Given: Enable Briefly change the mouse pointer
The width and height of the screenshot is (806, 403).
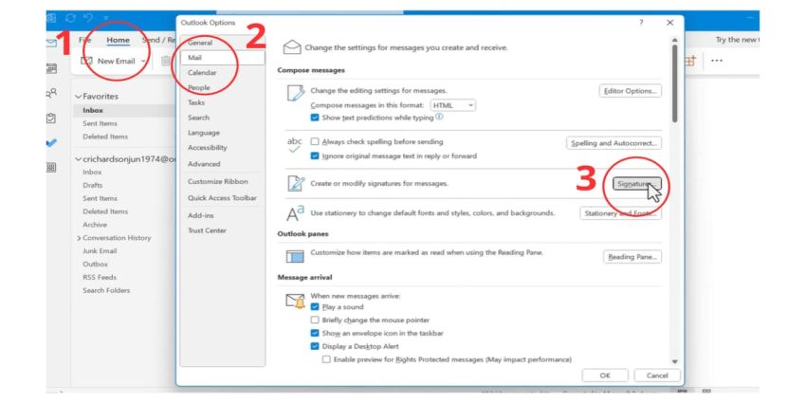Looking at the screenshot, I should tap(315, 320).
